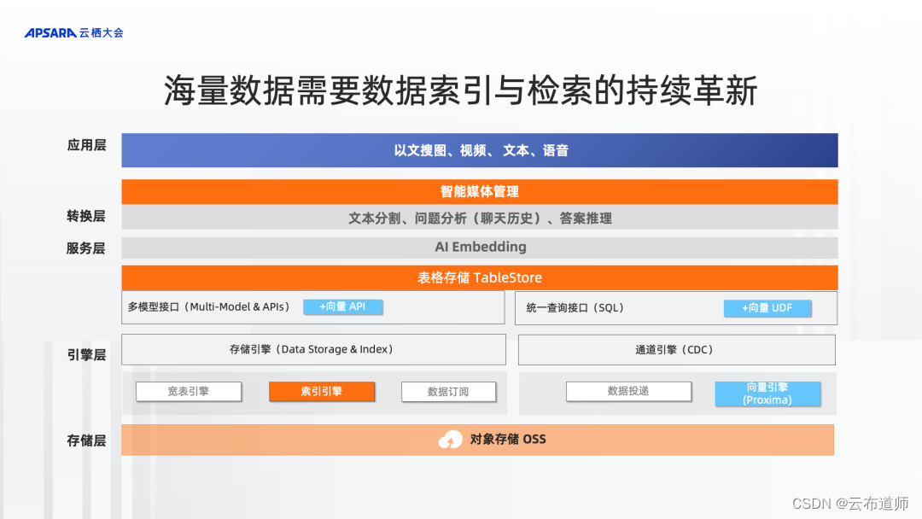Select the 数据投递 box
922x519 pixels.
628,392
